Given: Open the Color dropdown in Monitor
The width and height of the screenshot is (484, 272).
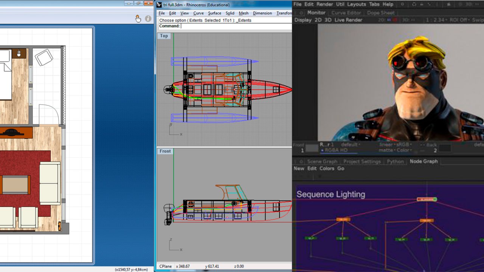Looking at the screenshot, I should coord(403,150).
